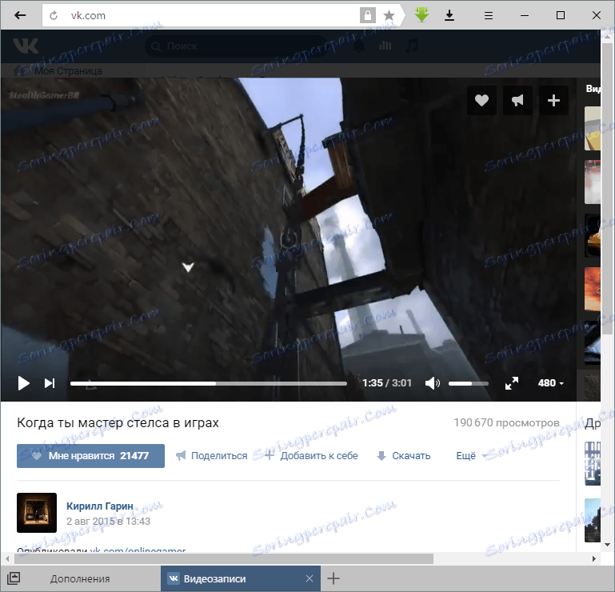Click the horizontal scrollbar thumb
615x592 pixels.
(x=224, y=558)
